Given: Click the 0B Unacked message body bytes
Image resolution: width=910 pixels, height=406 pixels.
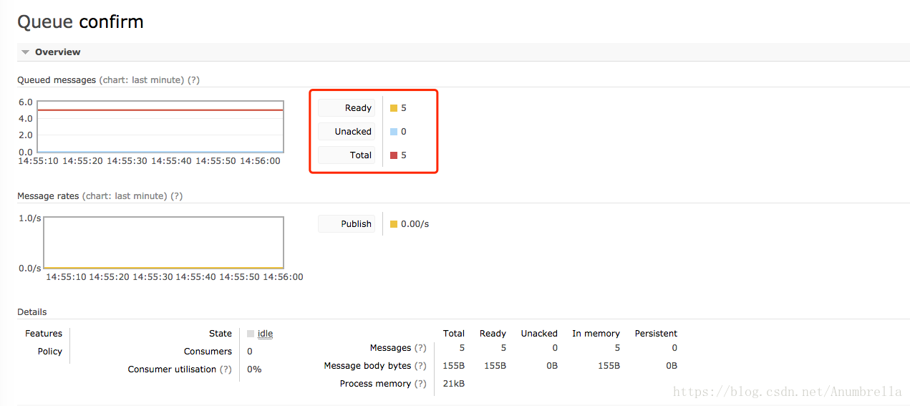Looking at the screenshot, I should click(x=552, y=366).
